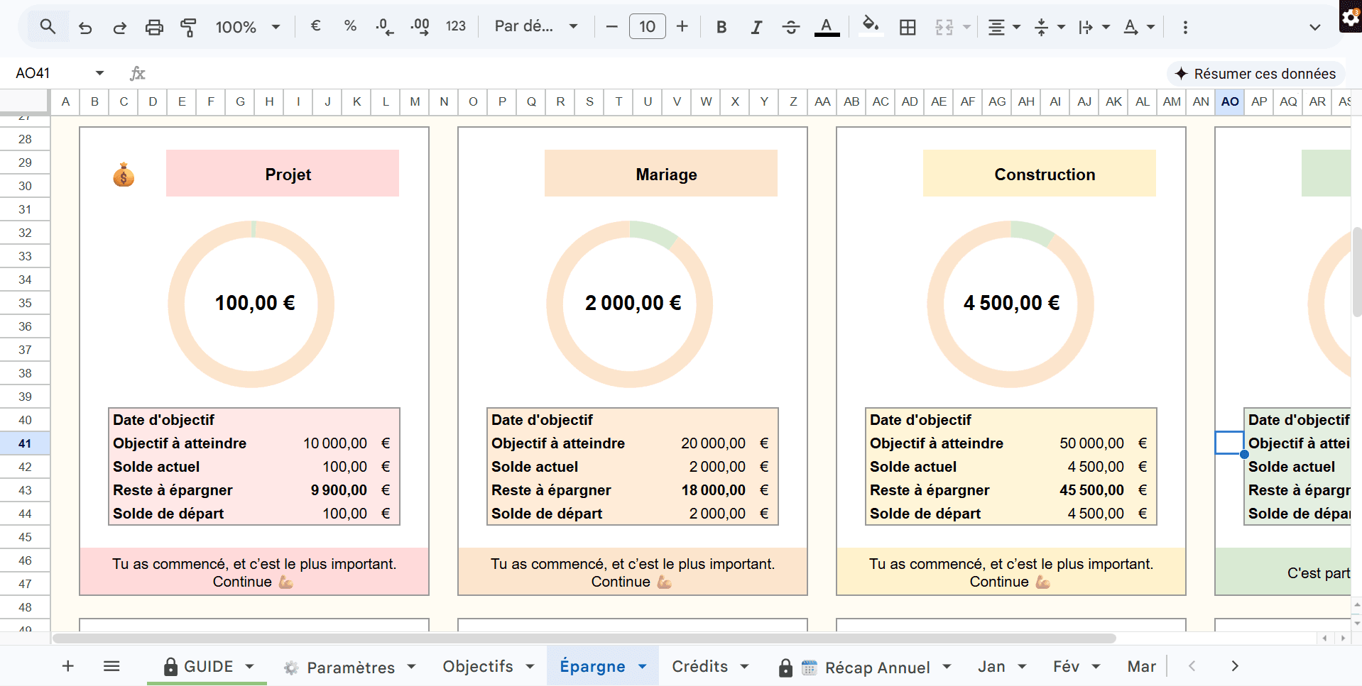Expand the Name Box dropdown arrow
The height and width of the screenshot is (686, 1362).
[99, 73]
